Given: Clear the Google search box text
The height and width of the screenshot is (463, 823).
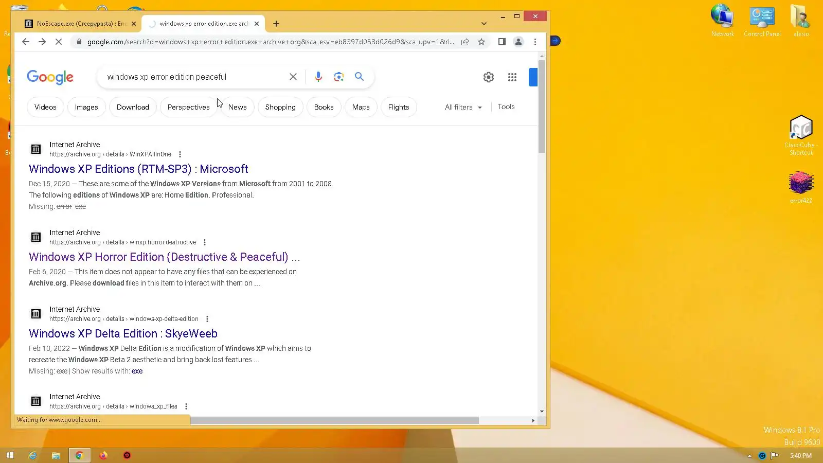Looking at the screenshot, I should [x=293, y=77].
